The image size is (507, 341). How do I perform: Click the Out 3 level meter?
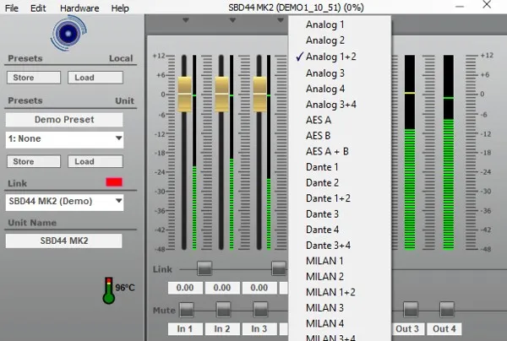click(x=410, y=152)
